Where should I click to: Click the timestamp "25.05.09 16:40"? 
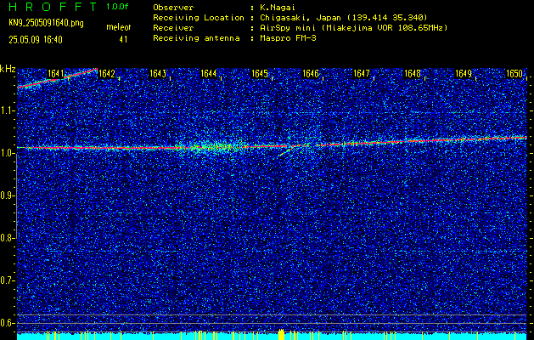(36, 40)
